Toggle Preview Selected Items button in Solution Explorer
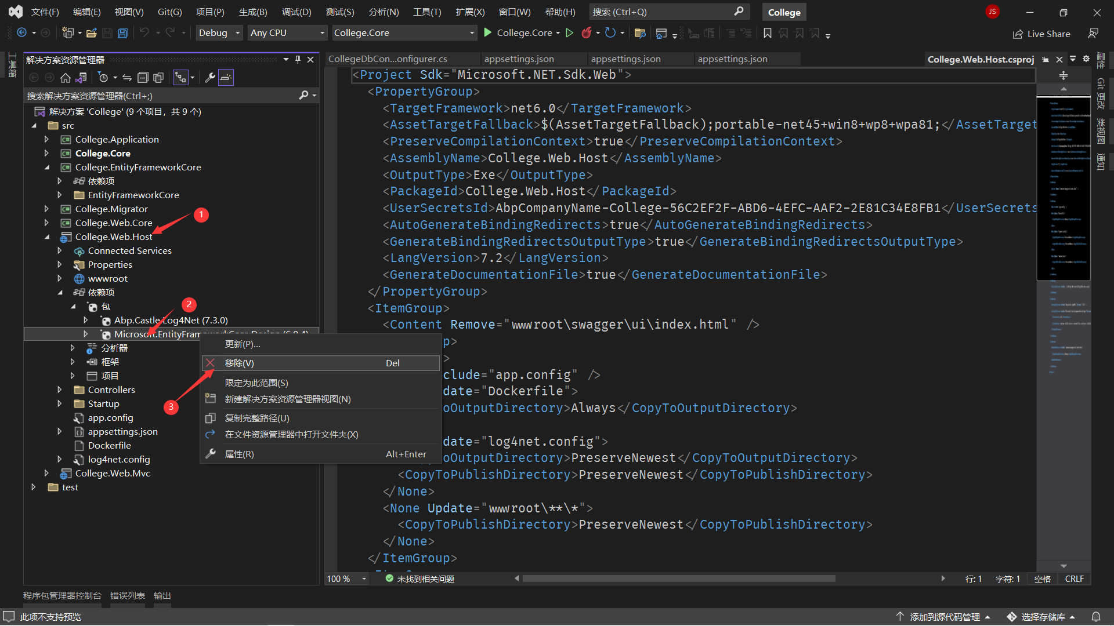1114x626 pixels. coord(226,78)
